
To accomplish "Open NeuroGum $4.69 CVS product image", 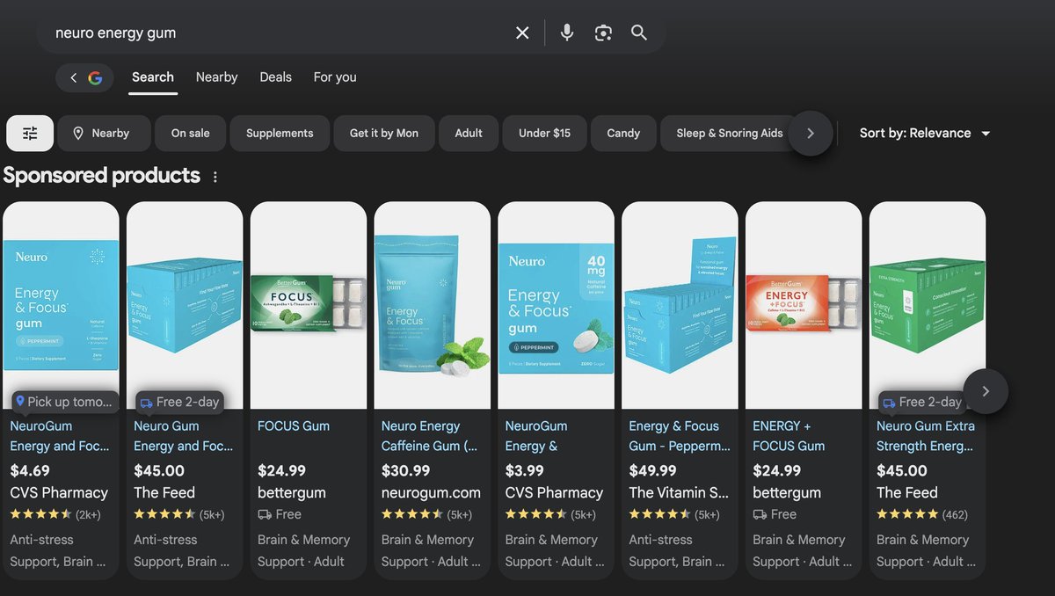I will click(61, 305).
